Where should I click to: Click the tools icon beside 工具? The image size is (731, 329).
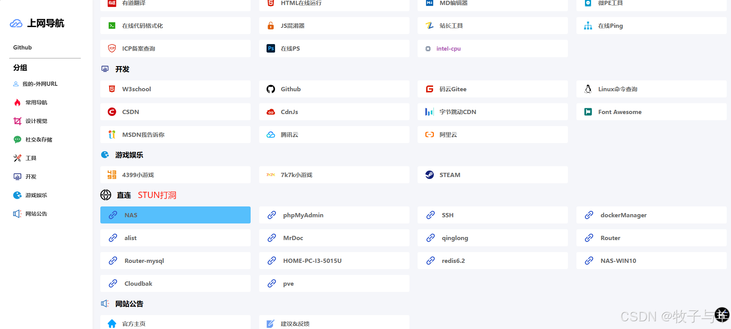[17, 158]
